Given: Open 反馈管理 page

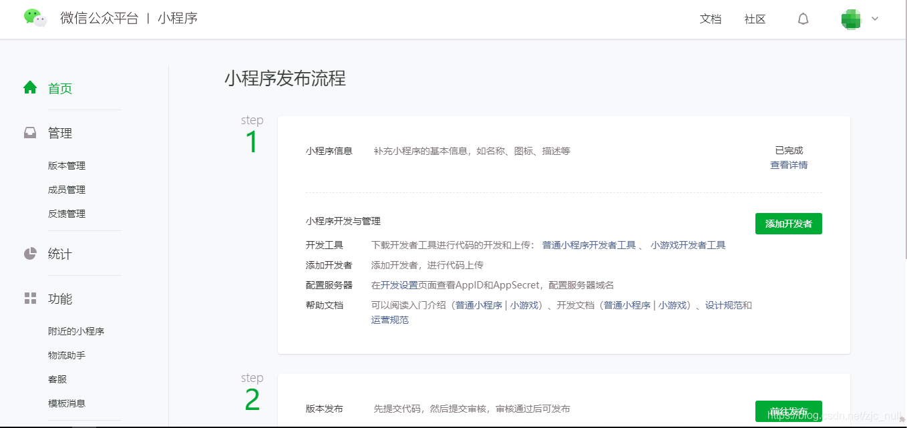Looking at the screenshot, I should pyautogui.click(x=67, y=214).
